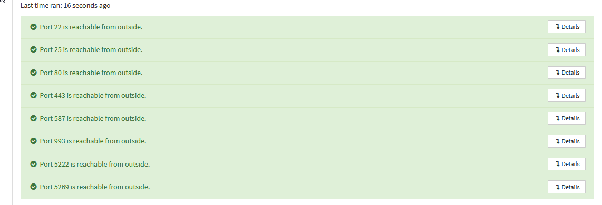Click the Port 5222 reachable message
Screen dimensions: 602x205
95,163
